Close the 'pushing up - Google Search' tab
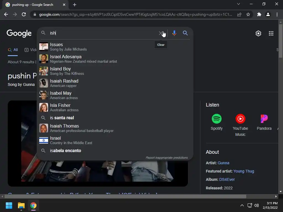Screen dimensions: 283x212 coord(64,5)
